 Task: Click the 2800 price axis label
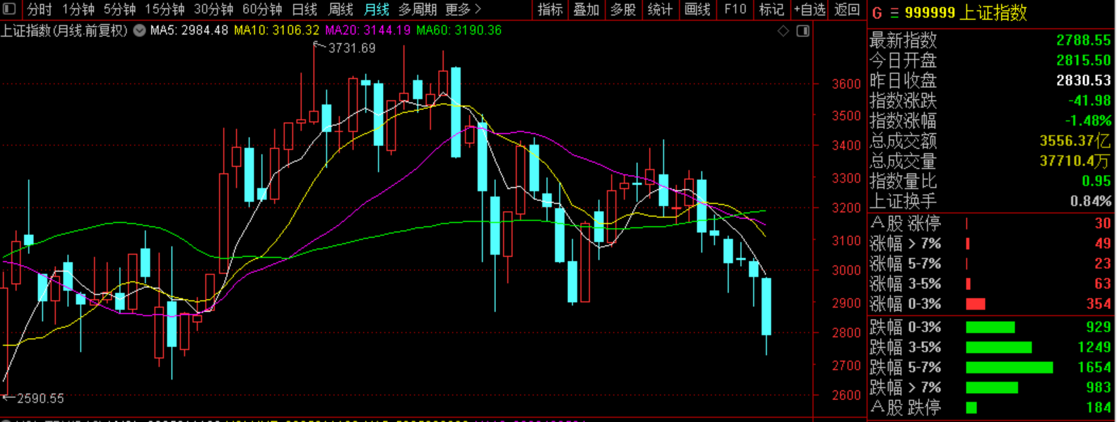[846, 332]
